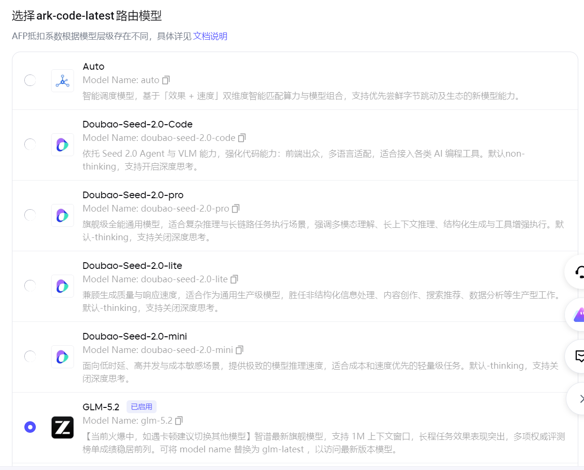Select the Doubao-Seed-2.0-mini radio button
The width and height of the screenshot is (584, 470).
[30, 356]
